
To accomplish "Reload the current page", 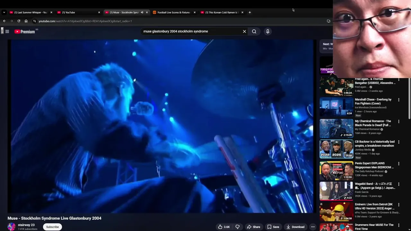I will click(19, 21).
